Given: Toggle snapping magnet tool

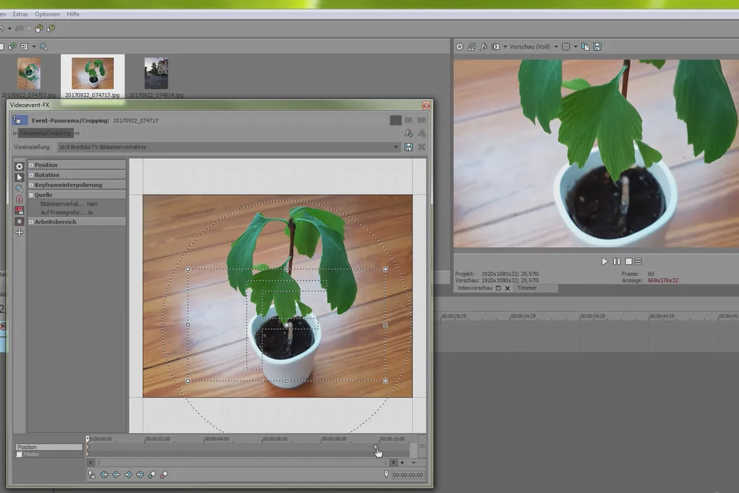Looking at the screenshot, I should pyautogui.click(x=19, y=200).
